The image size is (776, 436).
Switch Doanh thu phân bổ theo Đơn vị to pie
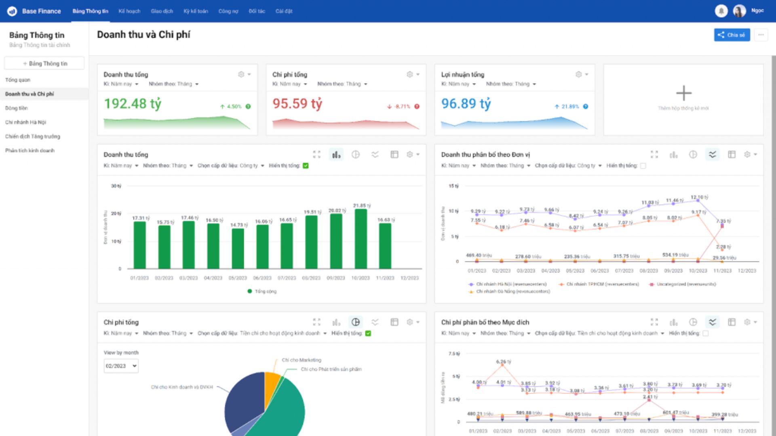[693, 155]
